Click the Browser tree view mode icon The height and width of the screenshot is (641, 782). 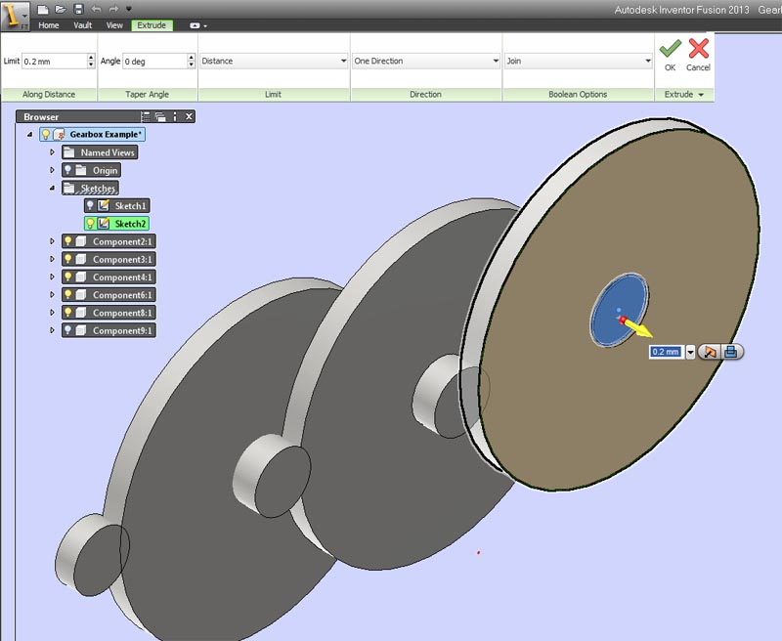(x=145, y=116)
